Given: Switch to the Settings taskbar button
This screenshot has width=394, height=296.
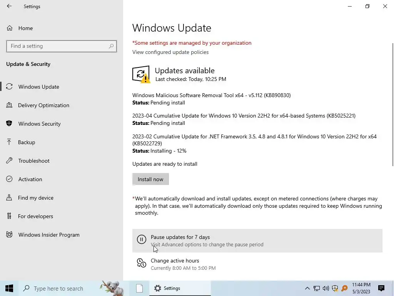Looking at the screenshot, I should pos(180,288).
